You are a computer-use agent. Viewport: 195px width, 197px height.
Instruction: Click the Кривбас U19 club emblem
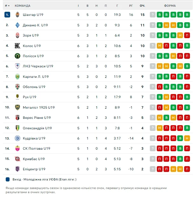[17, 159]
